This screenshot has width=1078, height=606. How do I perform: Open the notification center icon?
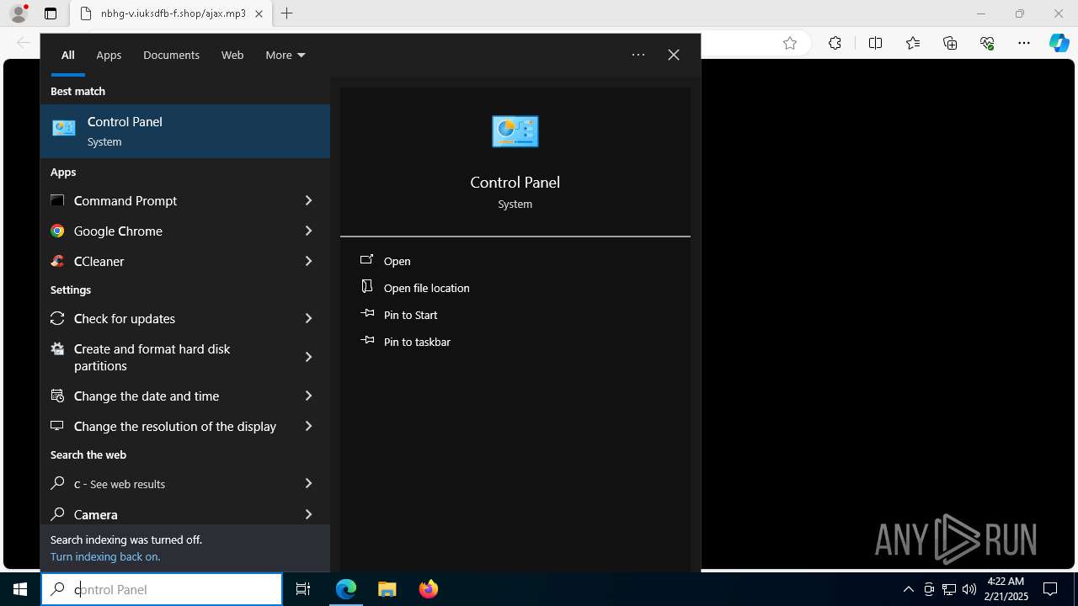tap(1050, 589)
